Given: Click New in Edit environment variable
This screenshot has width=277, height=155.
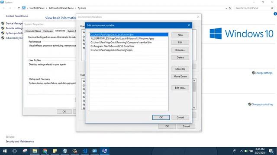Looking at the screenshot, I should click(x=180, y=35).
